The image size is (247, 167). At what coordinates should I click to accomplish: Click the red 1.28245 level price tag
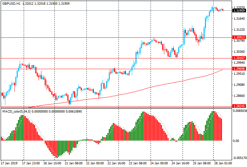pos(239,106)
